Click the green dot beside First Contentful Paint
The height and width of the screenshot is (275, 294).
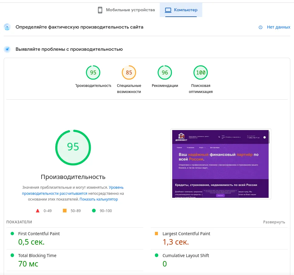coord(12,234)
